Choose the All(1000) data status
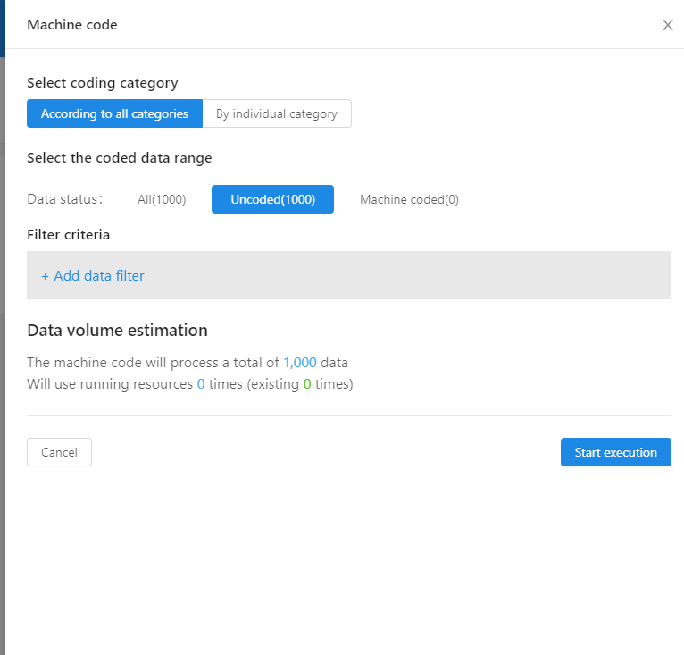Viewport: 684px width, 655px height. pos(162,199)
